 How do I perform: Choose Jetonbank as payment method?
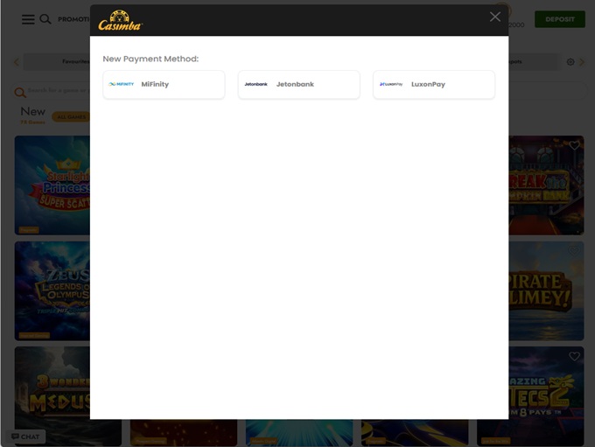298,85
